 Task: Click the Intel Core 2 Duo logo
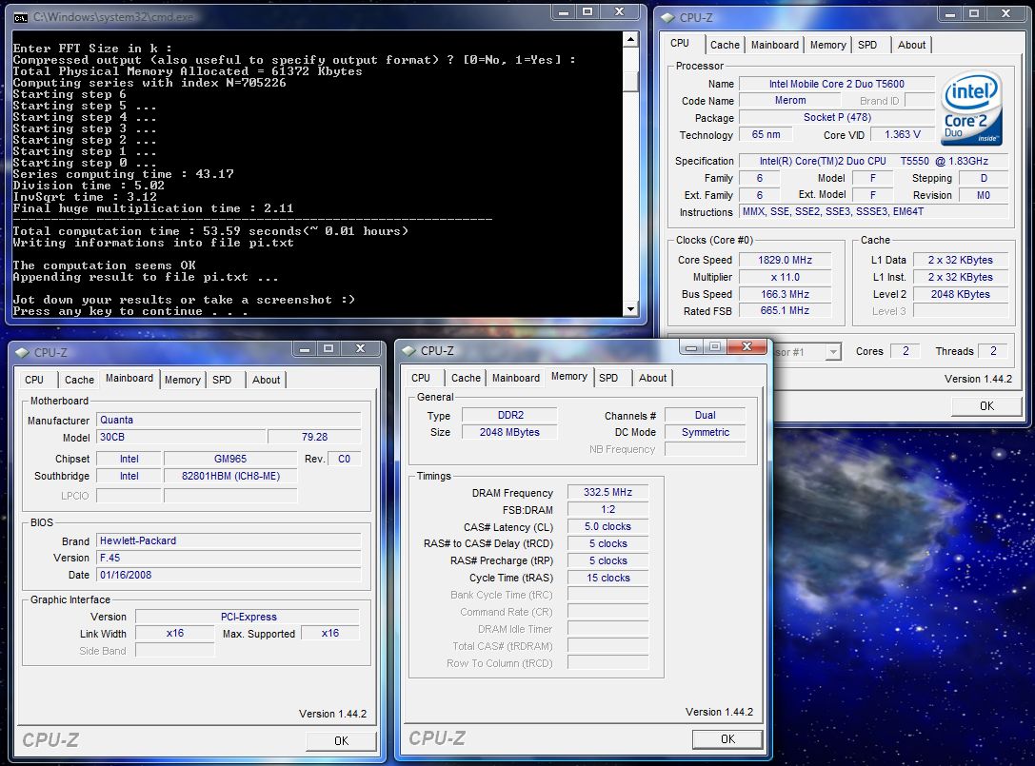(971, 108)
